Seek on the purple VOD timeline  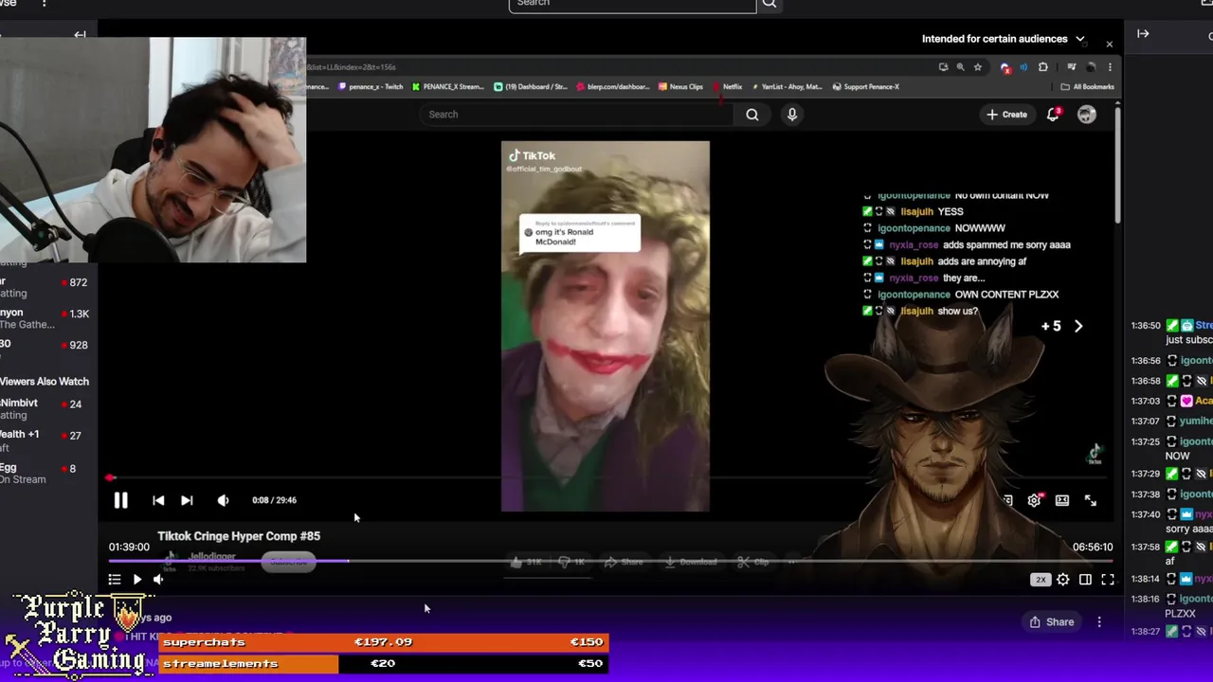tap(611, 562)
